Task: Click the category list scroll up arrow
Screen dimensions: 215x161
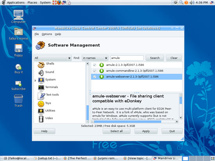Action: click(x=87, y=64)
